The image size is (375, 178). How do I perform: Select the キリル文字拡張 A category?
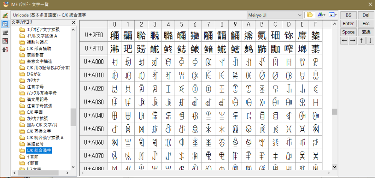pyautogui.click(x=42, y=36)
